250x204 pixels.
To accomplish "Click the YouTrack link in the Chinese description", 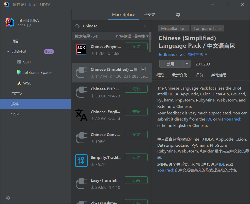I will 165,170.
